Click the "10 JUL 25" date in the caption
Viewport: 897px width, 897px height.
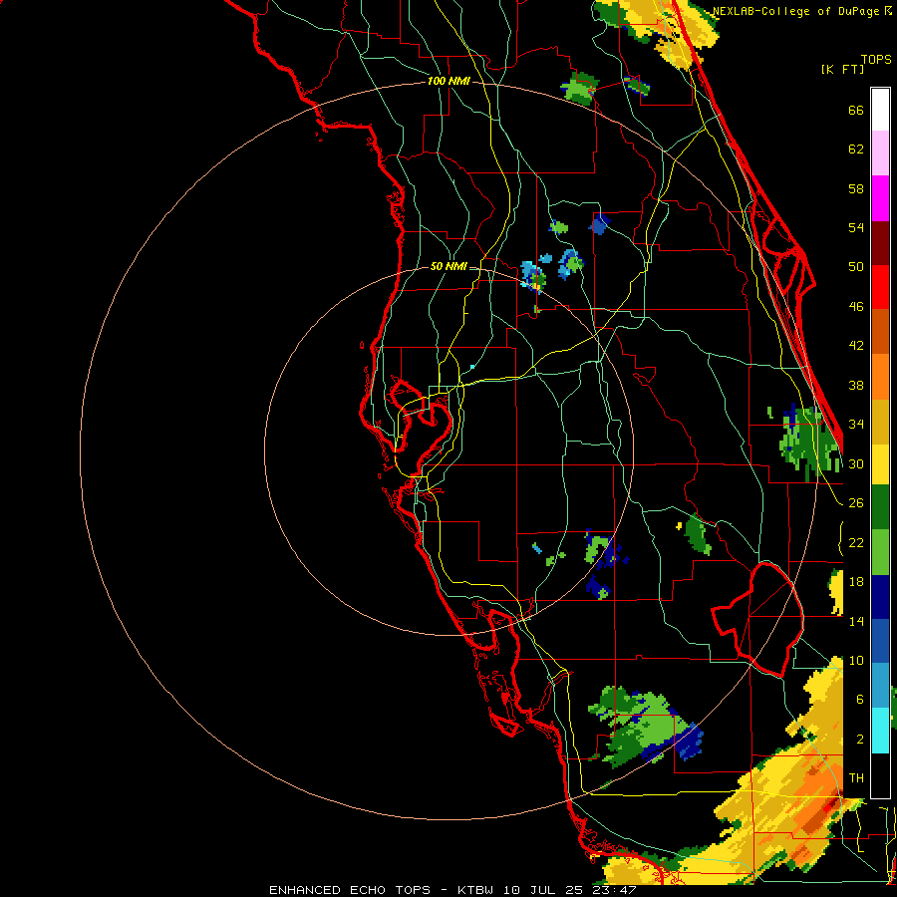pyautogui.click(x=543, y=890)
